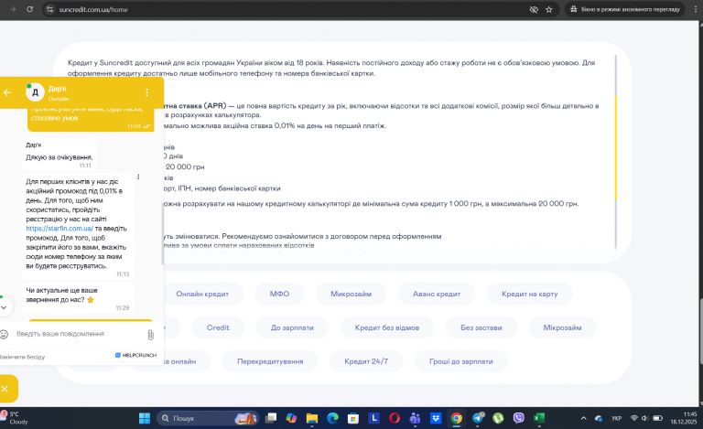Viewport: 703px width, 429px height.
Task: Select the Кредит 24/7 tag
Action: [x=366, y=361]
